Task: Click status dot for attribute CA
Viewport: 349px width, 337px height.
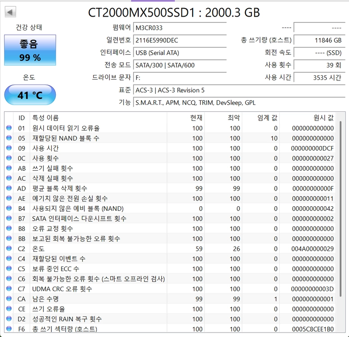Action: 9,298
